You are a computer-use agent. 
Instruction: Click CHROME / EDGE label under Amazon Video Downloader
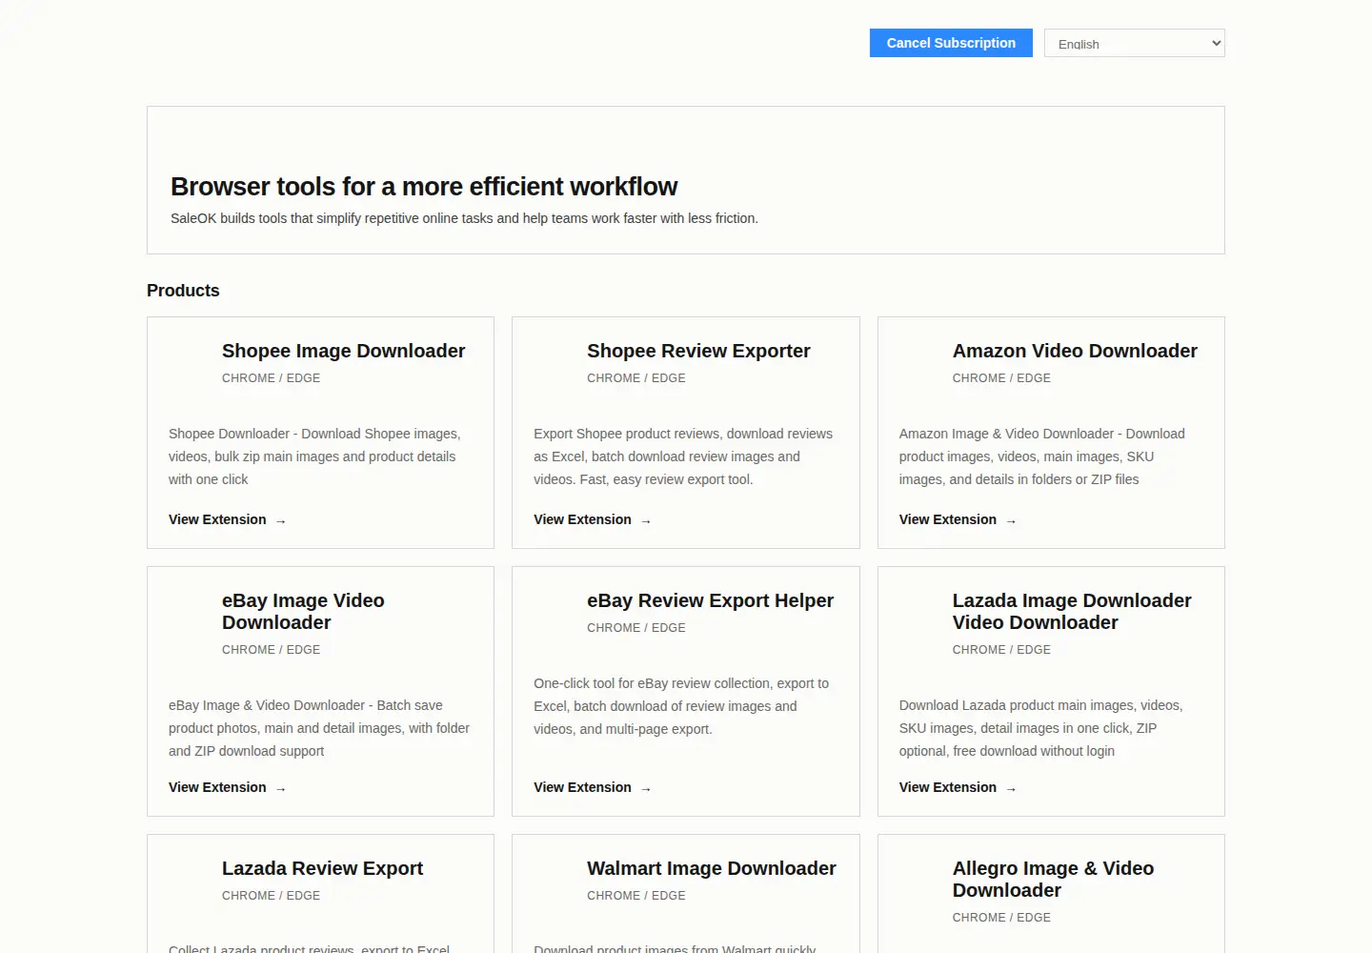click(x=1001, y=378)
